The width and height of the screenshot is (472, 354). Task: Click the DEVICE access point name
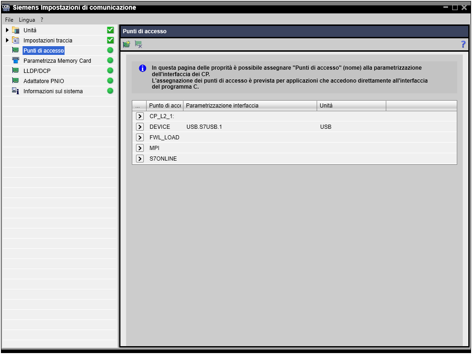click(x=160, y=126)
